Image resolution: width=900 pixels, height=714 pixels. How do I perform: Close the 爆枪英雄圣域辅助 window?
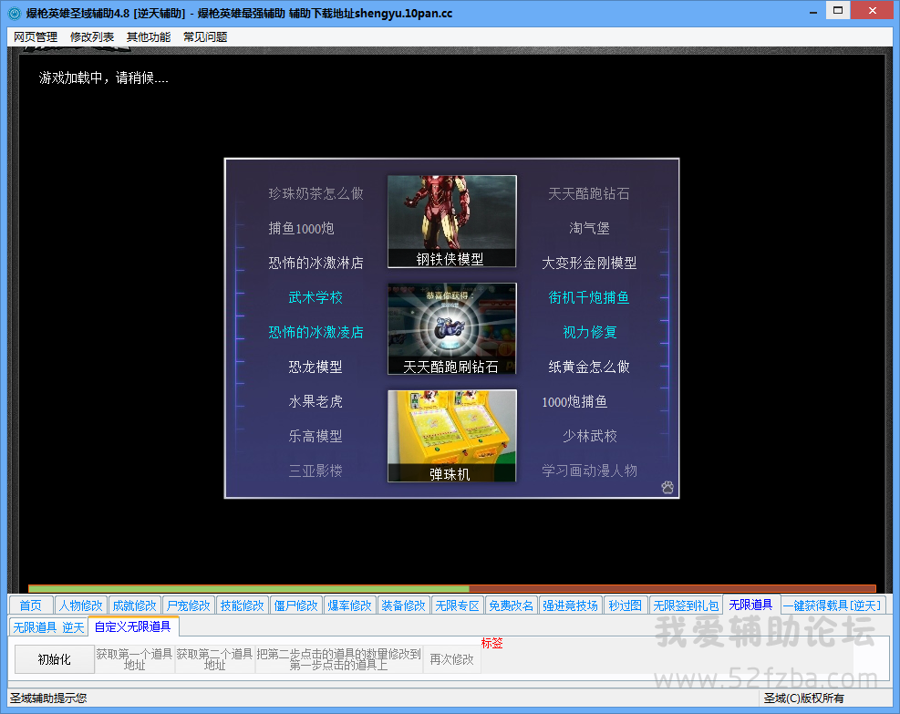pyautogui.click(x=873, y=10)
